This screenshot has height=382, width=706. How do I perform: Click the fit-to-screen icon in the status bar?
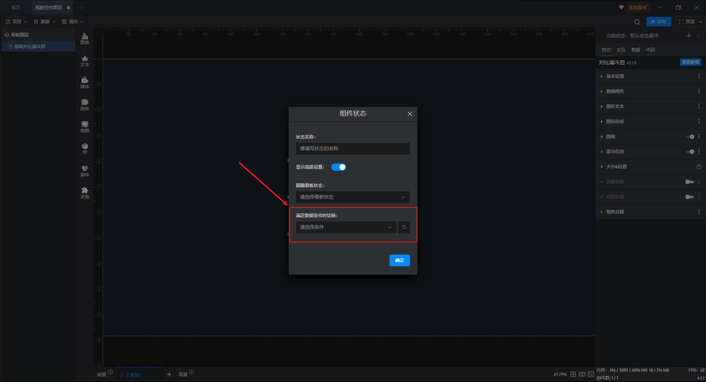[x=573, y=374]
